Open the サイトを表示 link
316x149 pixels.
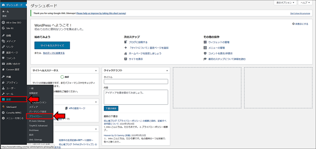point(136,59)
